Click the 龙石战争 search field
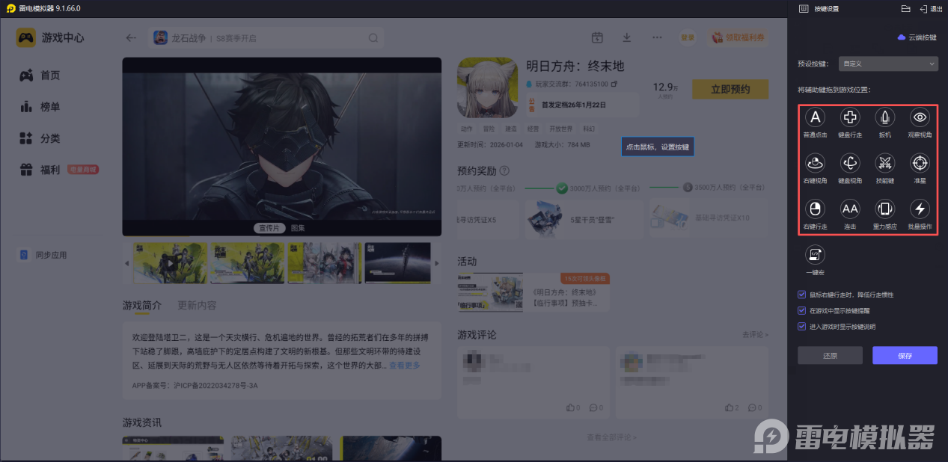This screenshot has width=948, height=462. [x=266, y=38]
